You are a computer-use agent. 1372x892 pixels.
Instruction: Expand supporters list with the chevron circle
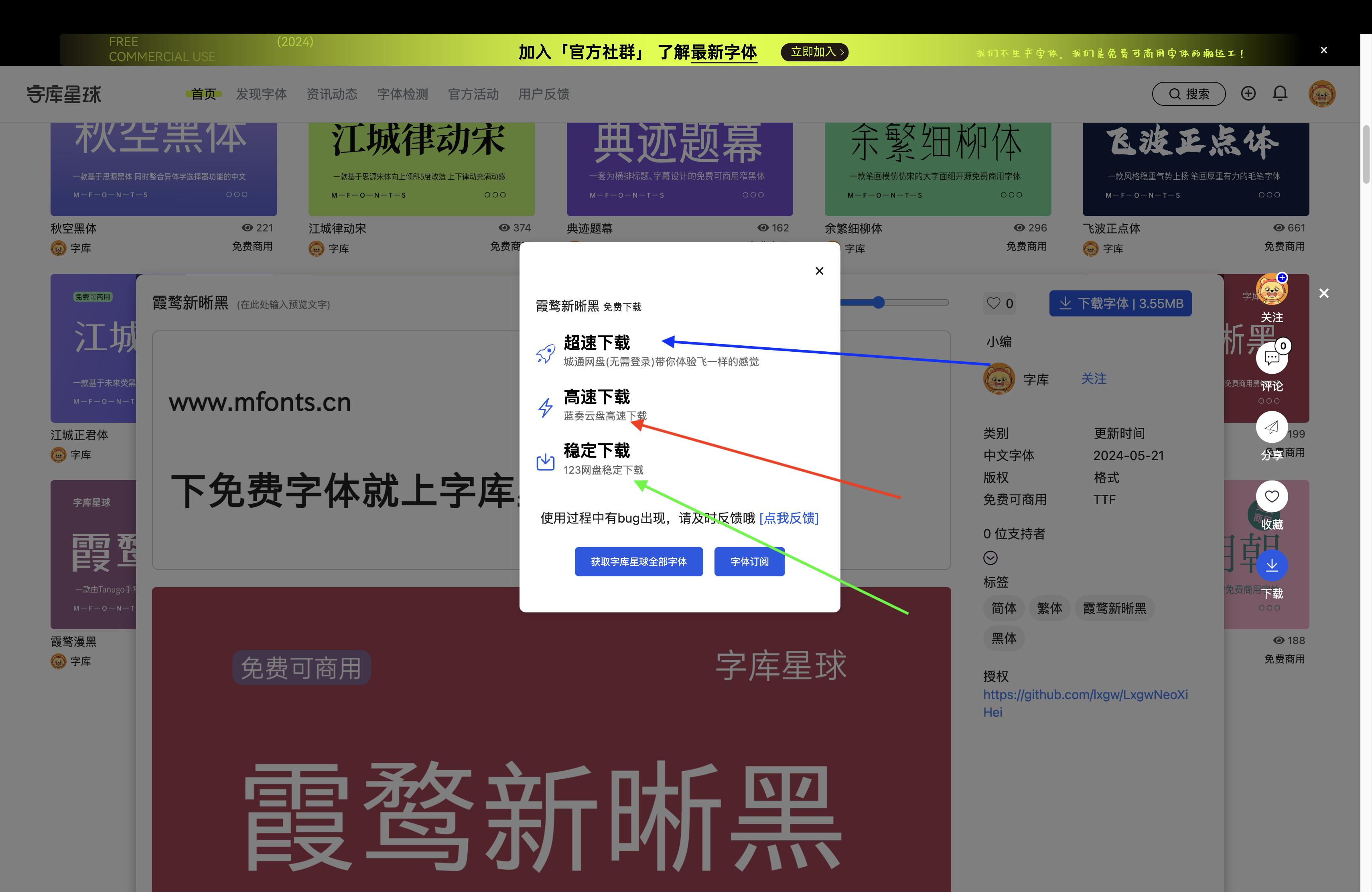pyautogui.click(x=990, y=558)
